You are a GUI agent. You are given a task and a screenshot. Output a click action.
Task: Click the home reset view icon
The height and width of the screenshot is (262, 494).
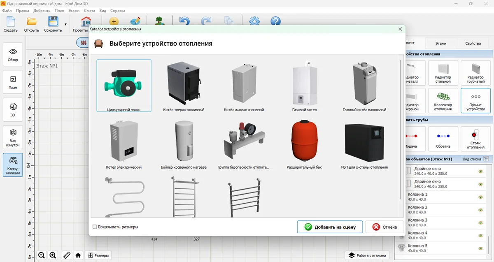(x=78, y=255)
